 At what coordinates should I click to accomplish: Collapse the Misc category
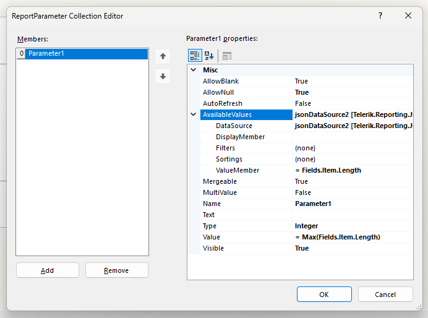coord(194,71)
